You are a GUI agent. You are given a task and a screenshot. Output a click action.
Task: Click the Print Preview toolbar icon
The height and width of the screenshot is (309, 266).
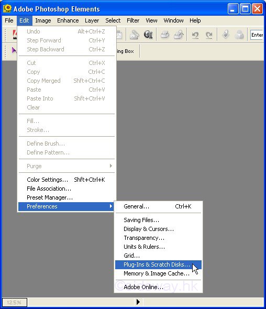tap(179, 35)
